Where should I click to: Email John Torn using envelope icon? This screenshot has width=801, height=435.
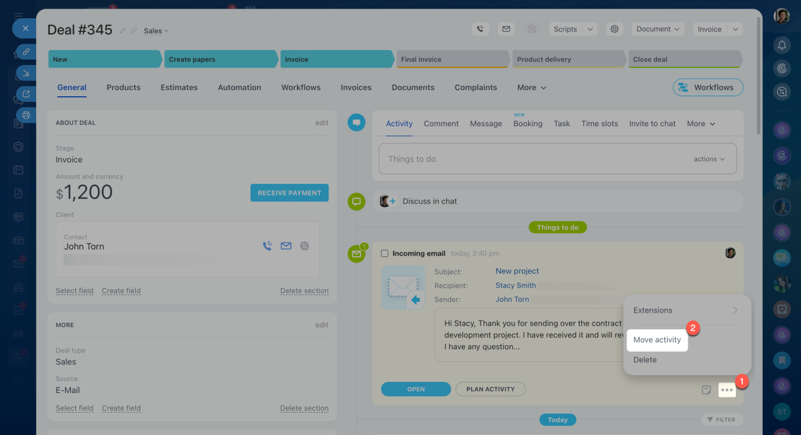click(x=286, y=246)
